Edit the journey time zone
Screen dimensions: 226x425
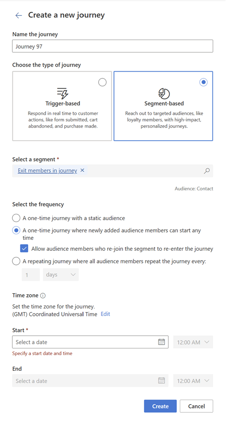point(105,314)
